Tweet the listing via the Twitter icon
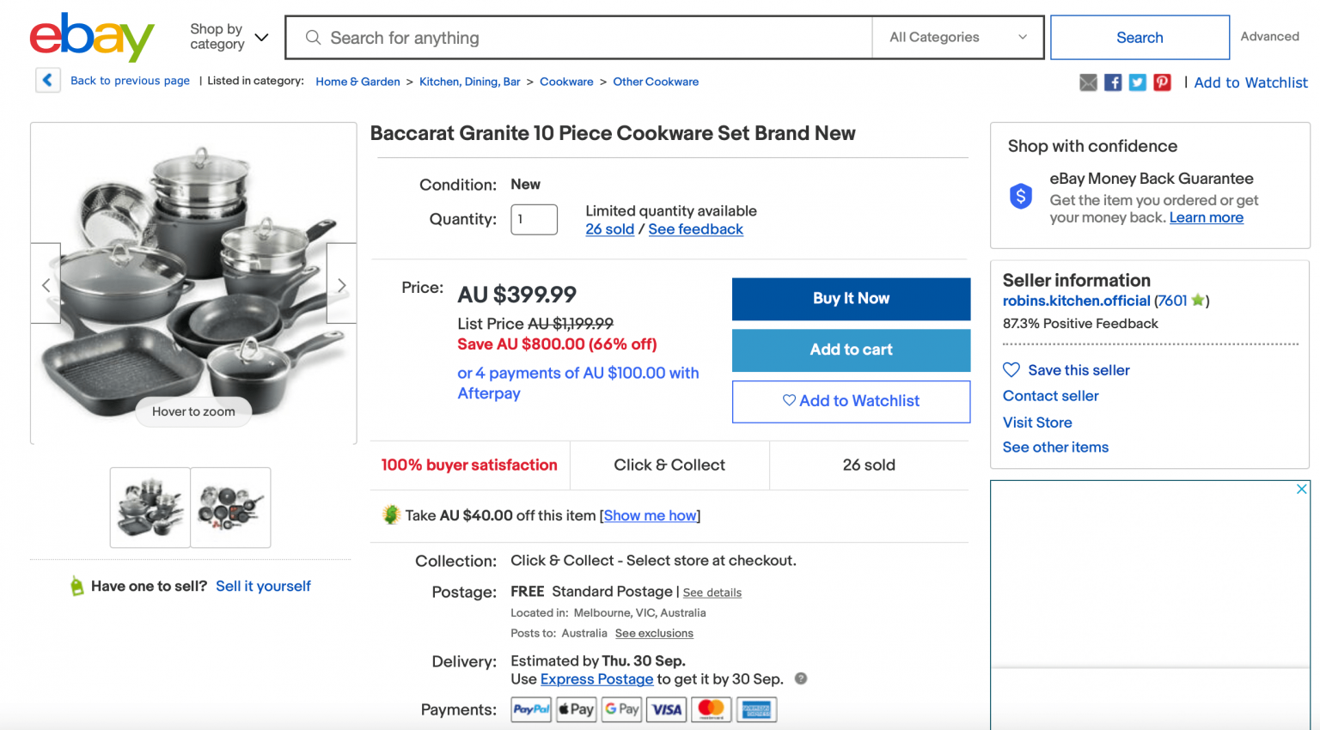 1137,82
